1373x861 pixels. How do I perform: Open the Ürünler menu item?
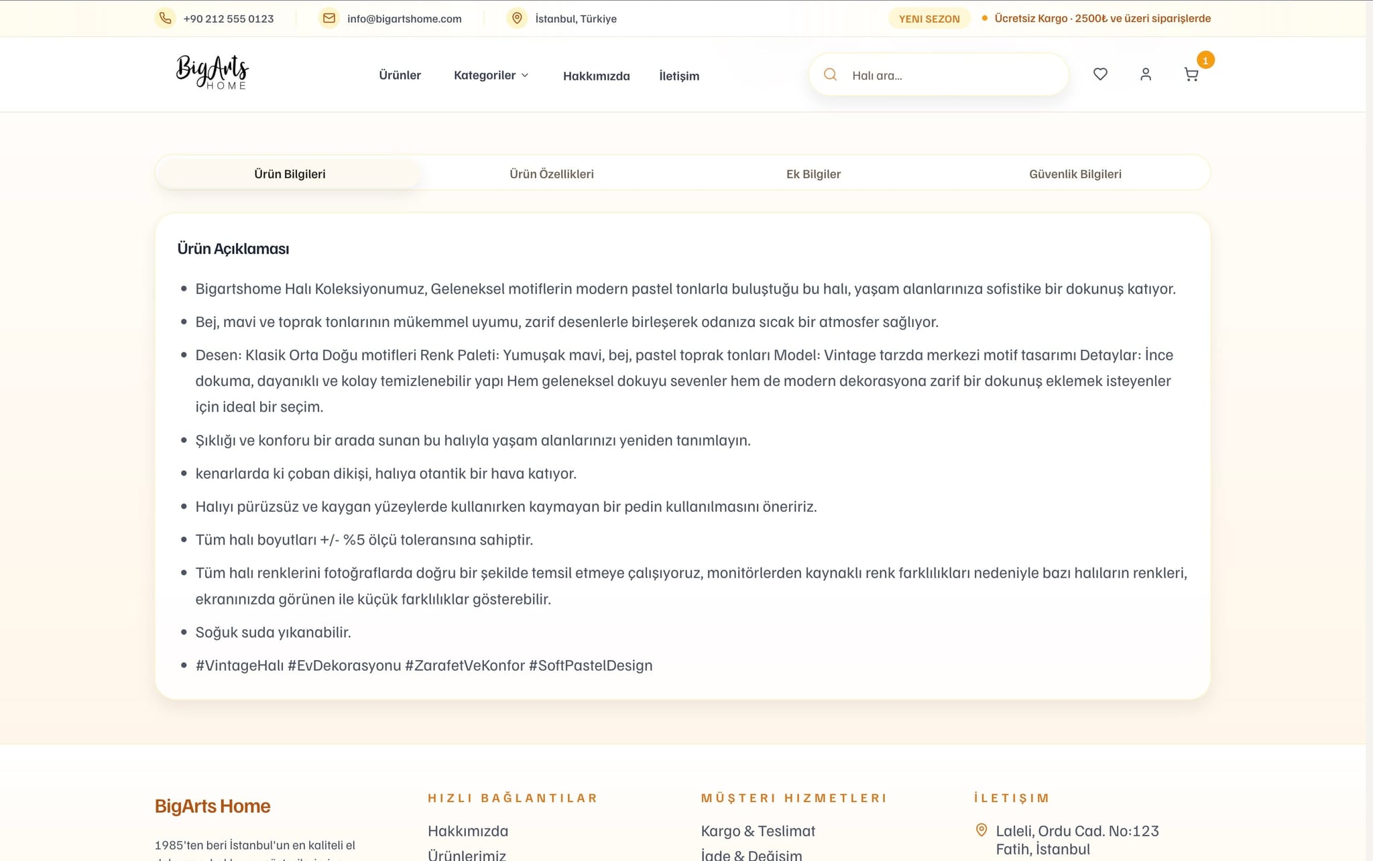[400, 75]
